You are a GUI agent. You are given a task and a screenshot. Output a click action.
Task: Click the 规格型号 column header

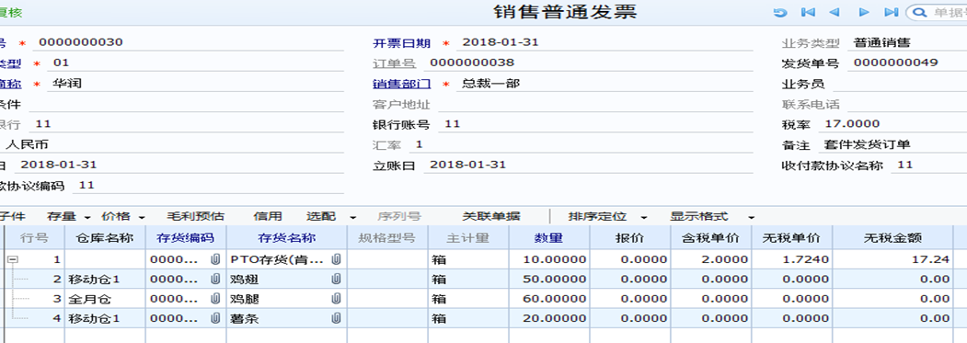coord(387,238)
